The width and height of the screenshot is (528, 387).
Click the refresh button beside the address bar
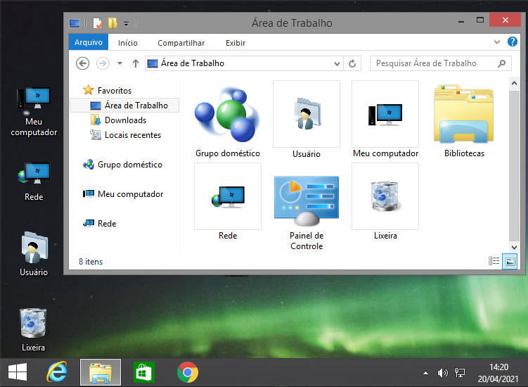pos(354,63)
